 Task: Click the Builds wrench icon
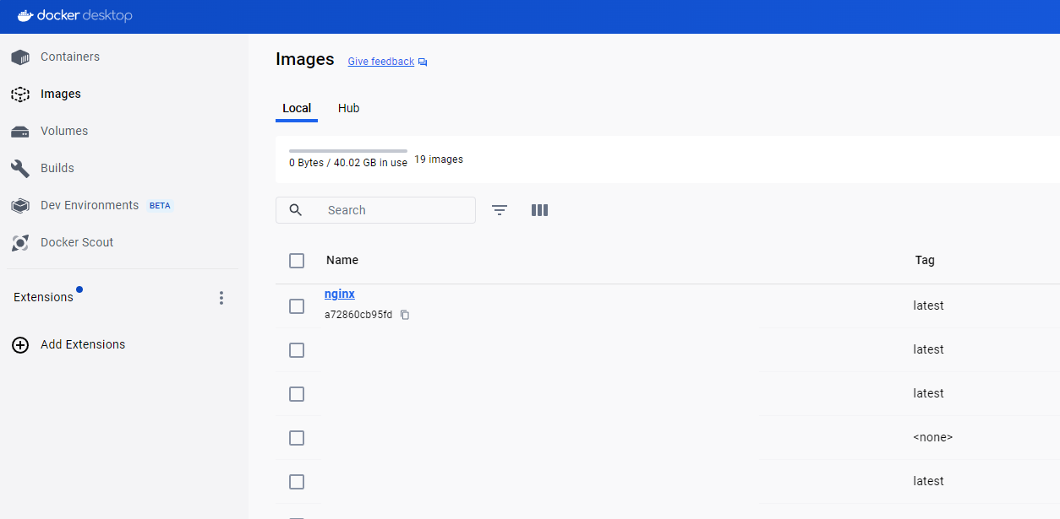(x=20, y=169)
